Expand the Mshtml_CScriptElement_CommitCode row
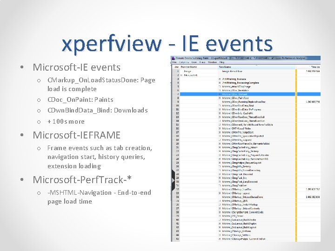The width and height of the screenshot is (335, 251). pos(220,212)
